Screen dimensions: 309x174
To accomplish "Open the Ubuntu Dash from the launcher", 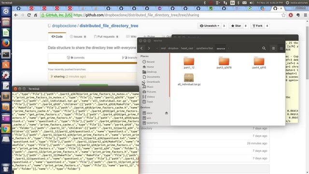I will click(6, 11).
